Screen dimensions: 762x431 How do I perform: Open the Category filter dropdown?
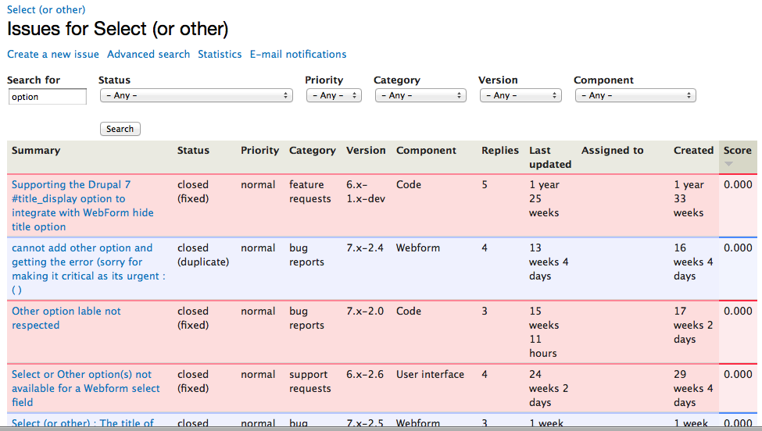(x=420, y=95)
